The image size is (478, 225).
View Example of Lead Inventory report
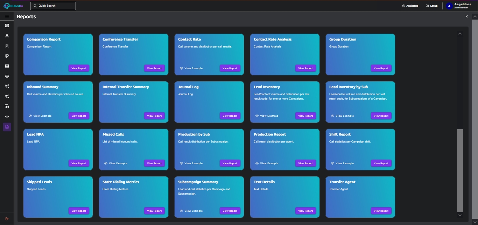(267, 116)
